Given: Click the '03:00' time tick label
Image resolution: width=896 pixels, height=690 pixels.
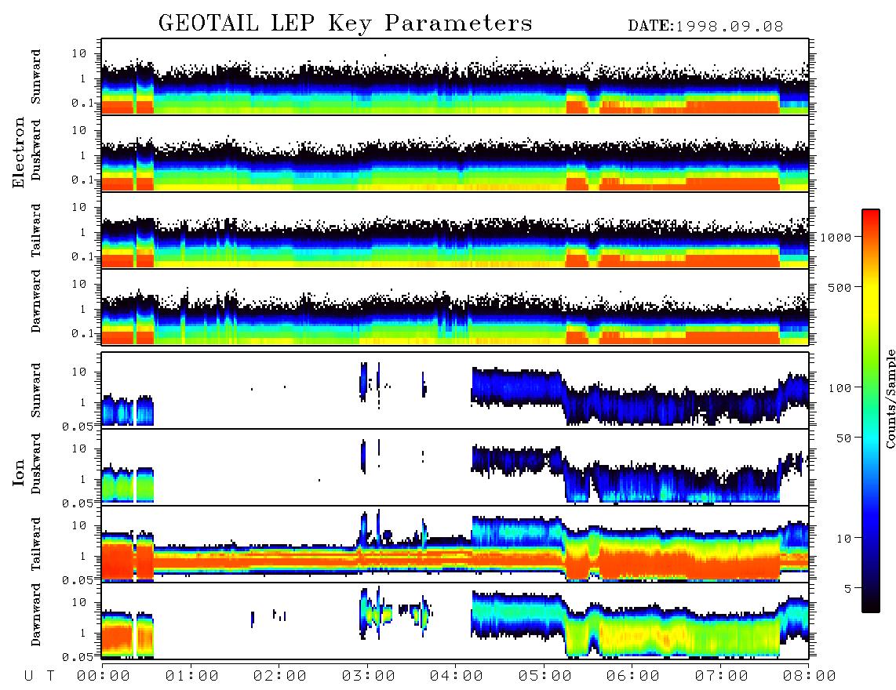Looking at the screenshot, I should pyautogui.click(x=369, y=676).
